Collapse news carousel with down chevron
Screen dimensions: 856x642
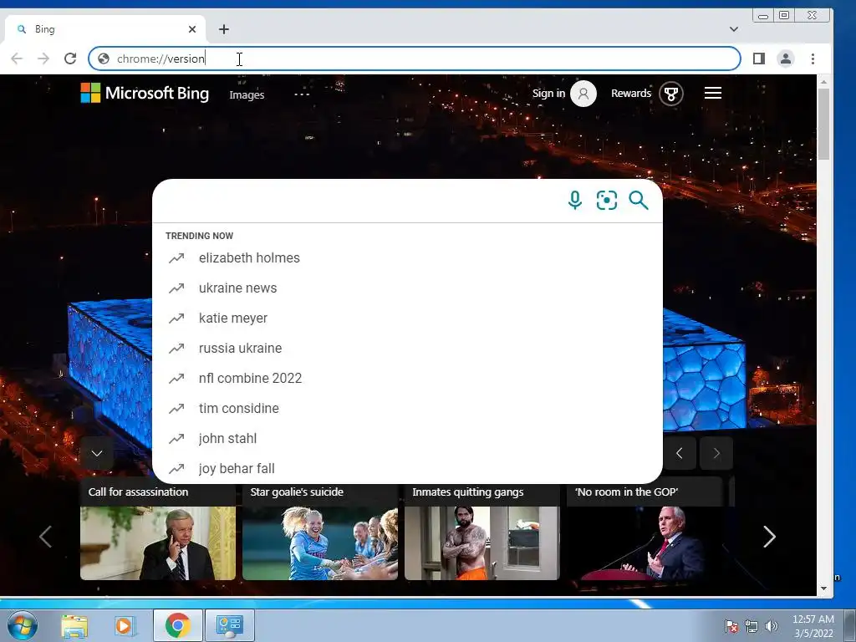[97, 453]
